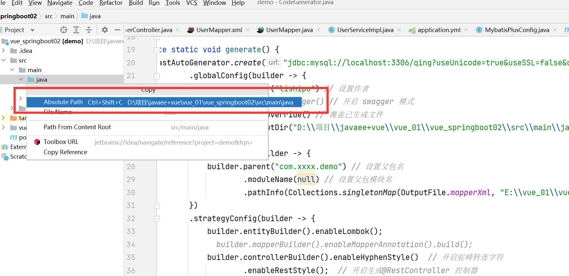The image size is (569, 276).
Task: Switch to the UserMapper.xml tab
Action: (219, 30)
